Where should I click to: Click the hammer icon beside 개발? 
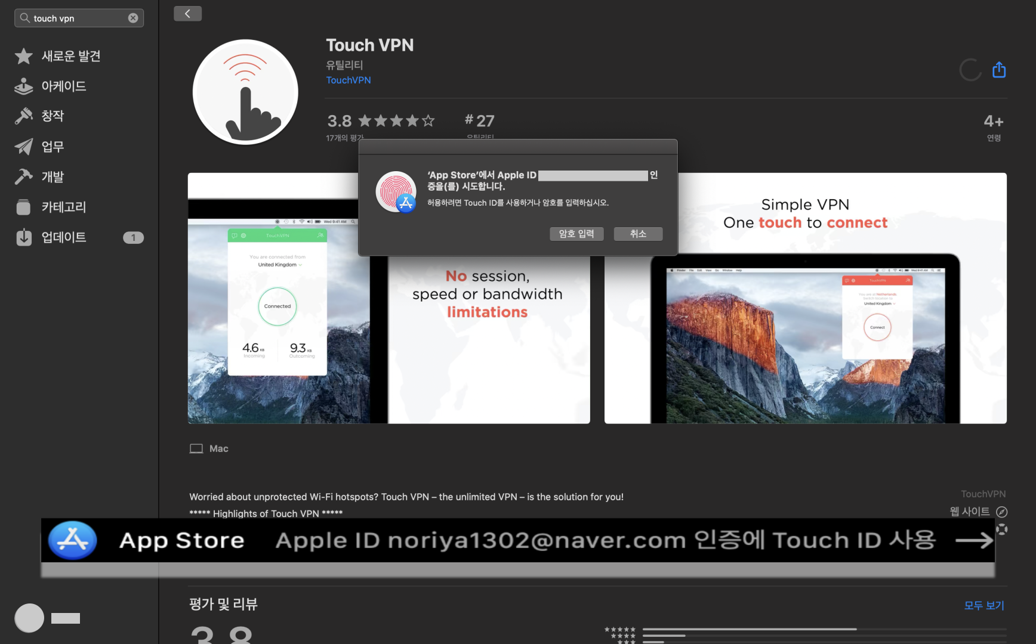(x=24, y=177)
